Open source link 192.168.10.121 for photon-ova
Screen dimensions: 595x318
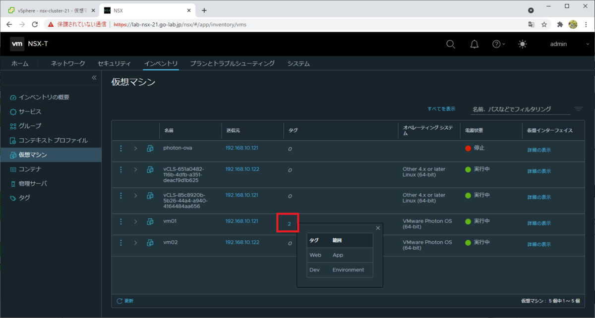tap(241, 148)
